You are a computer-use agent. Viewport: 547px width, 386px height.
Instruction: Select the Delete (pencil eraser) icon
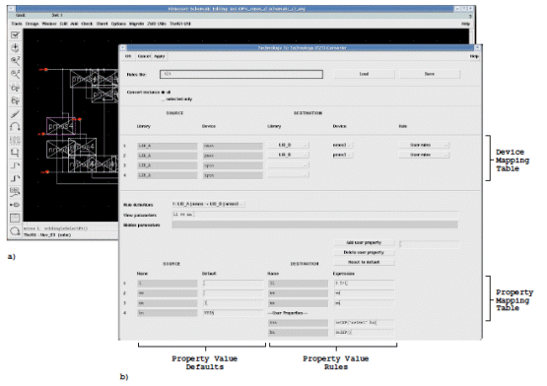pos(15,113)
